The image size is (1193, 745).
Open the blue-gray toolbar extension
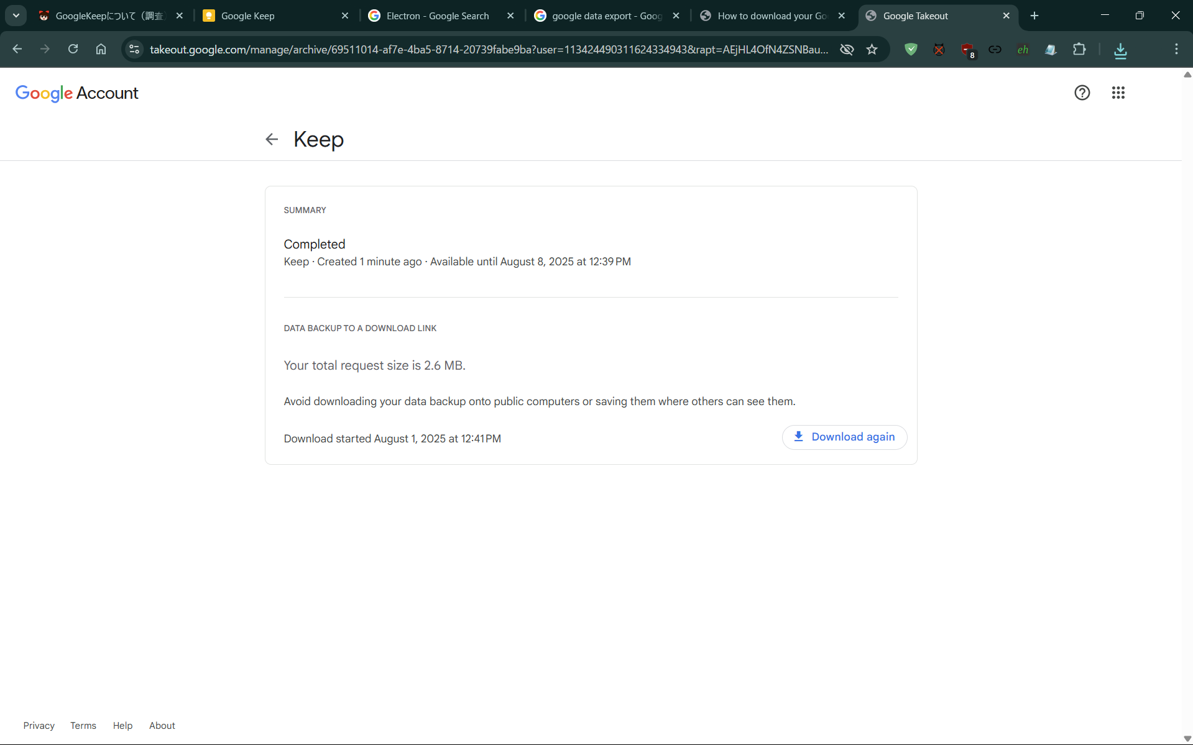pos(1051,49)
